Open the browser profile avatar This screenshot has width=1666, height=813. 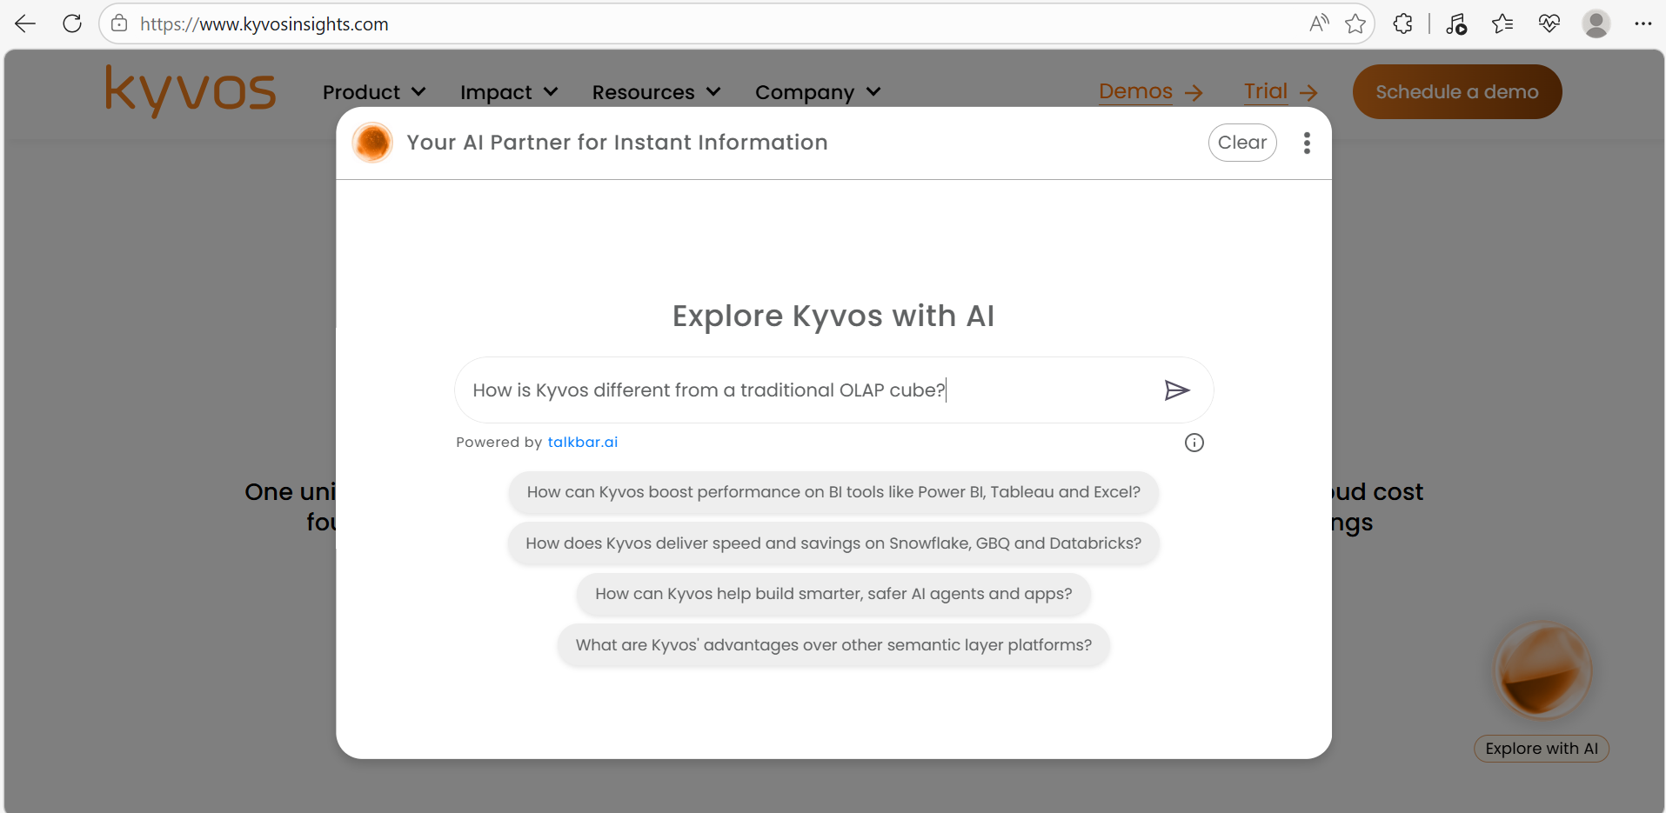(x=1596, y=23)
